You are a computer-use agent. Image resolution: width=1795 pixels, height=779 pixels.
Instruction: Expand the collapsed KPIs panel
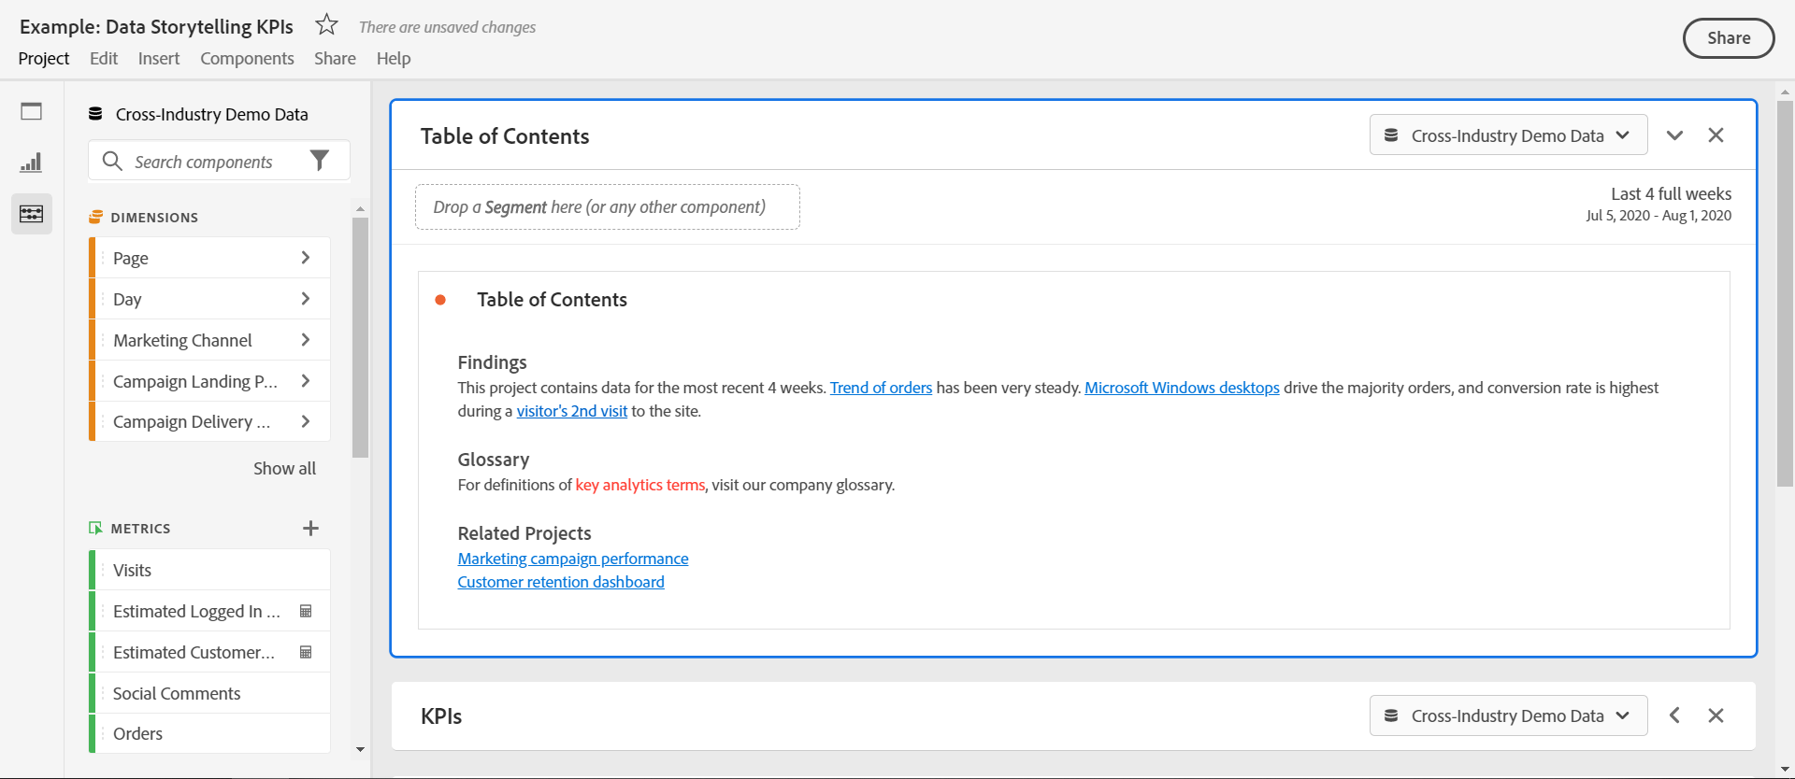click(x=1674, y=715)
